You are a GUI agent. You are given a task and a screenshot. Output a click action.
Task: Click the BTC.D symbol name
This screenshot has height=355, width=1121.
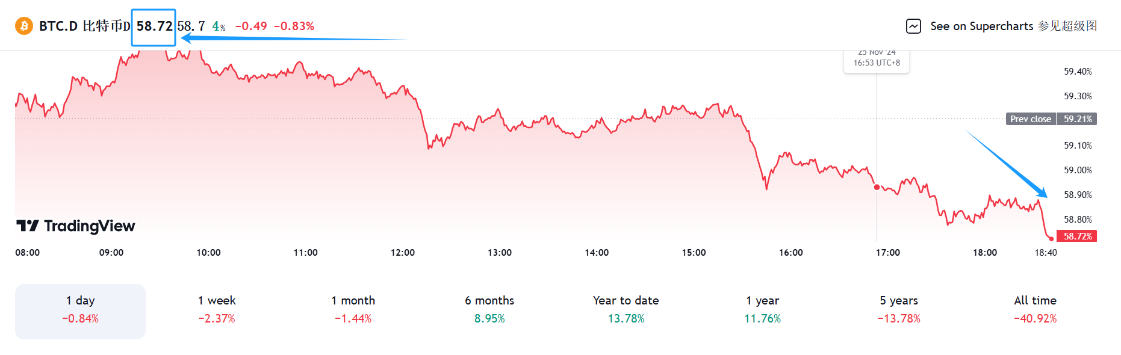[58, 26]
